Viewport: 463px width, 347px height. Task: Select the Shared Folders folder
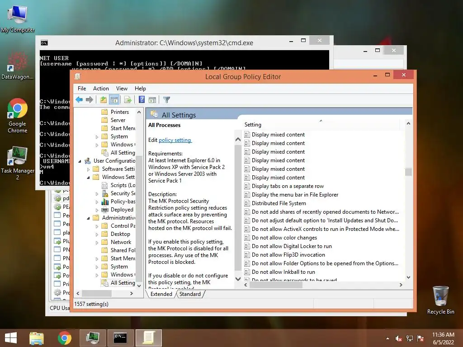(118, 250)
